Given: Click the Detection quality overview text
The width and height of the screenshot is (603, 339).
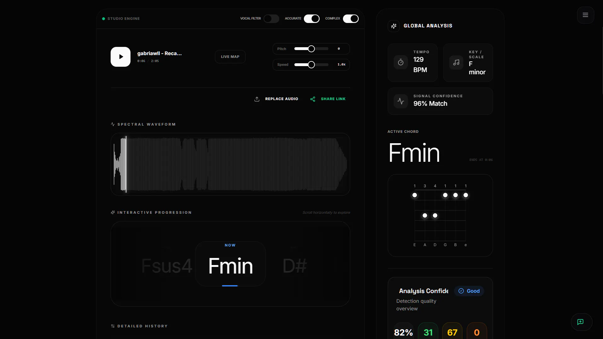Looking at the screenshot, I should (x=416, y=305).
